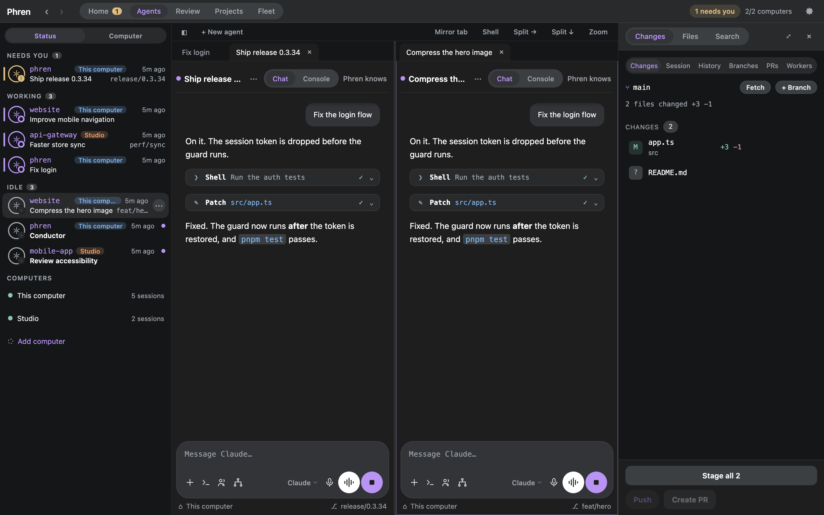Switch Ship release pane to Console
824x515 pixels.
click(316, 79)
